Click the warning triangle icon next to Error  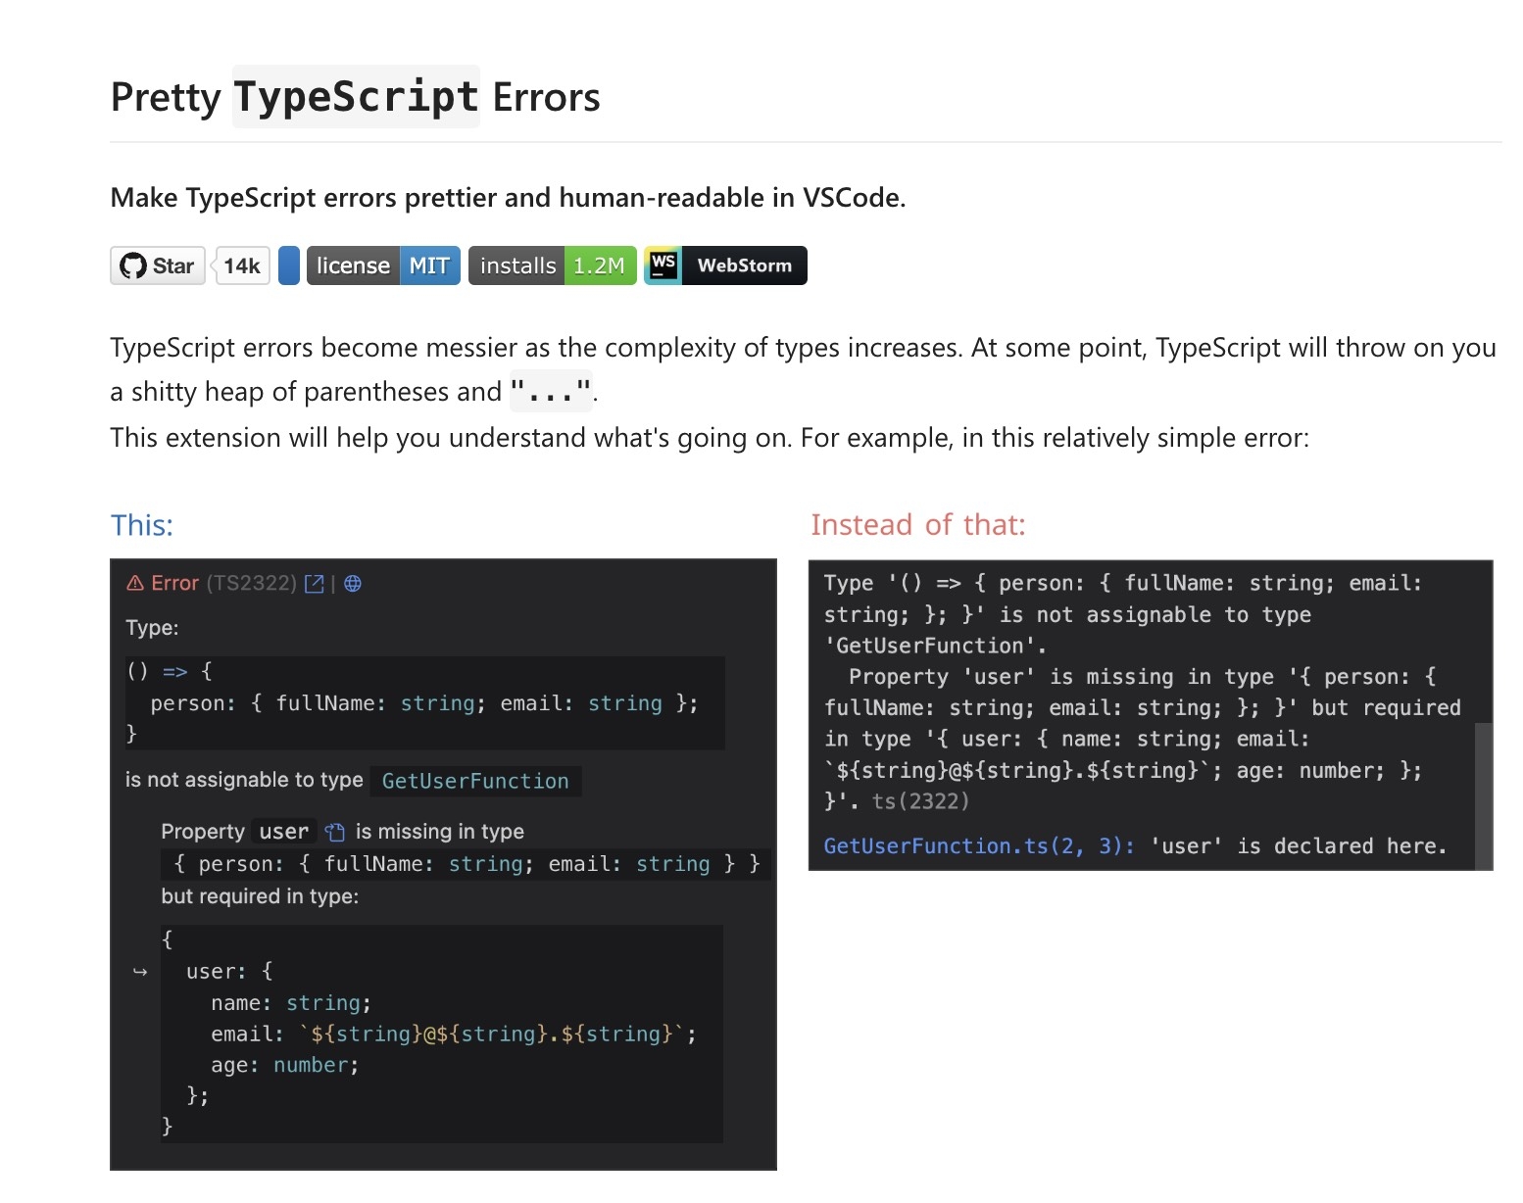[x=135, y=584]
